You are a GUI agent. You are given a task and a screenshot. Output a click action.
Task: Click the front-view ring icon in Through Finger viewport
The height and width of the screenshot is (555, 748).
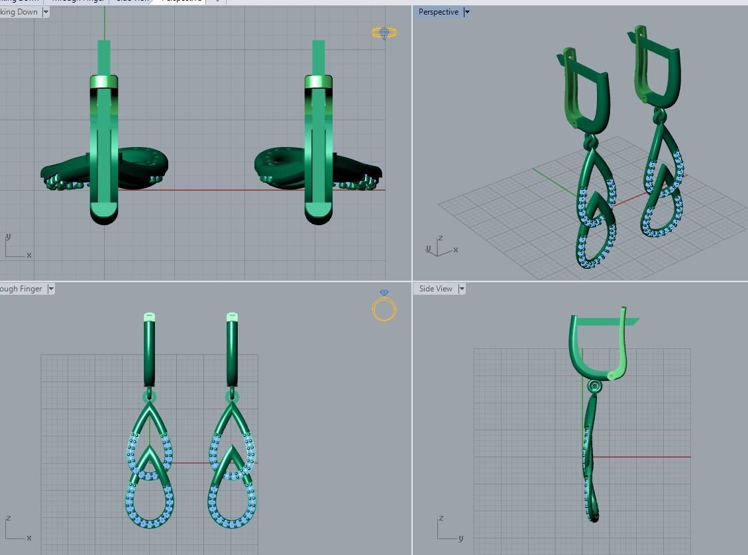point(384,305)
